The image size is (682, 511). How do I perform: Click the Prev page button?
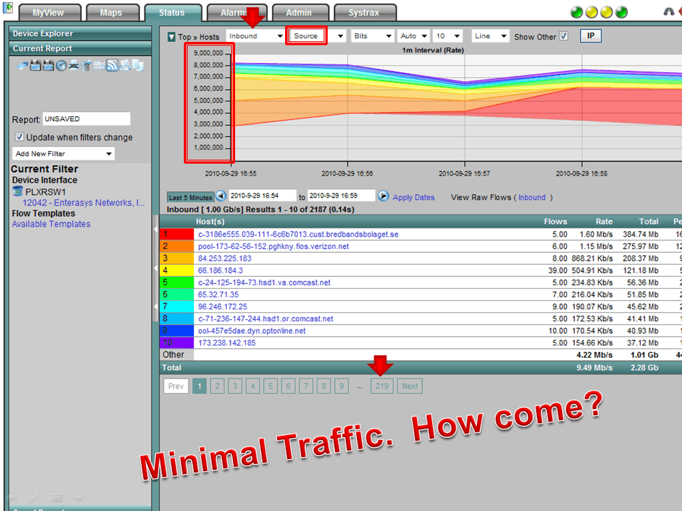pos(176,386)
